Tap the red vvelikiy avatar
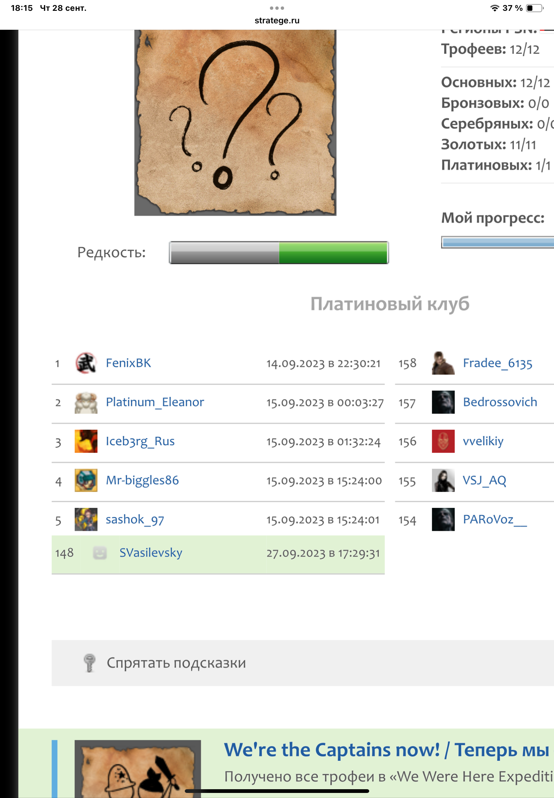This screenshot has height=798, width=554. (443, 441)
